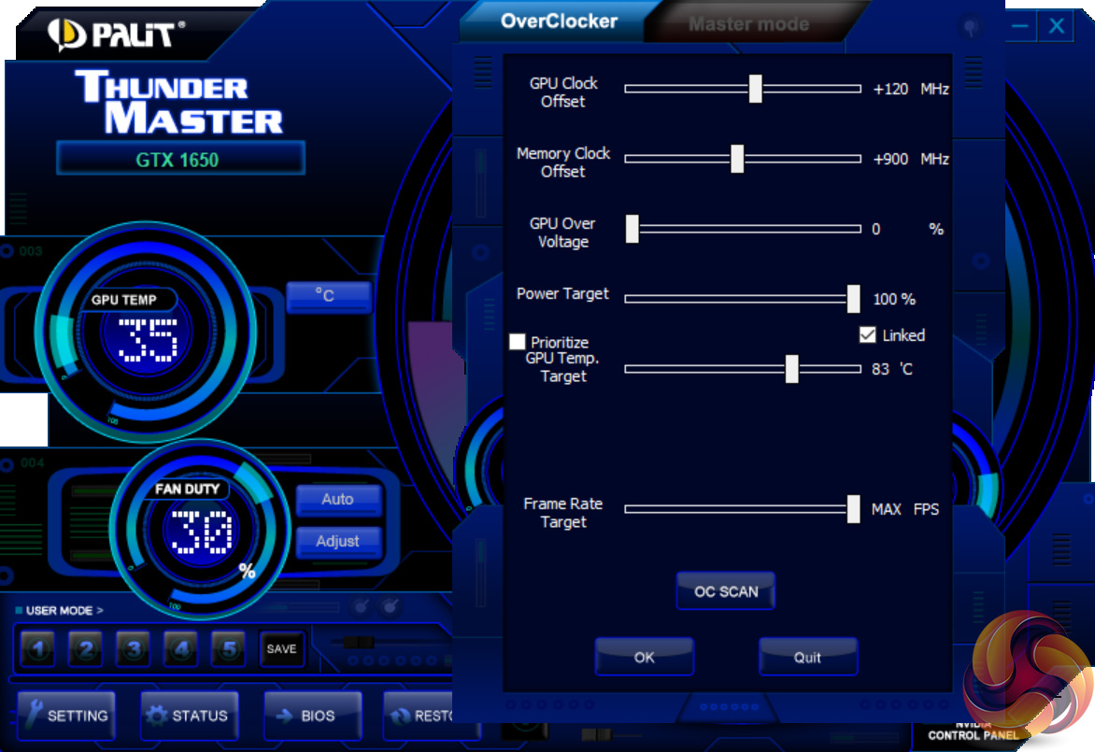Adjust the GPU Clock Offset slider handle
This screenshot has height=752, width=1095.
coord(755,89)
